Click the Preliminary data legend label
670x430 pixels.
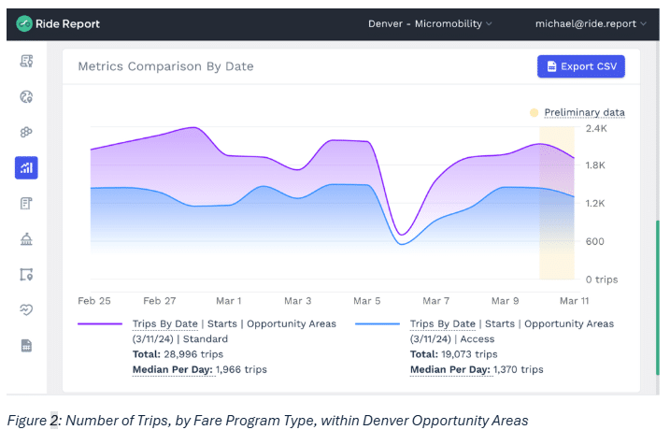click(584, 112)
